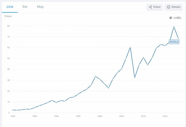Click the Share icon
The width and height of the screenshot is (186, 127).
click(151, 7)
